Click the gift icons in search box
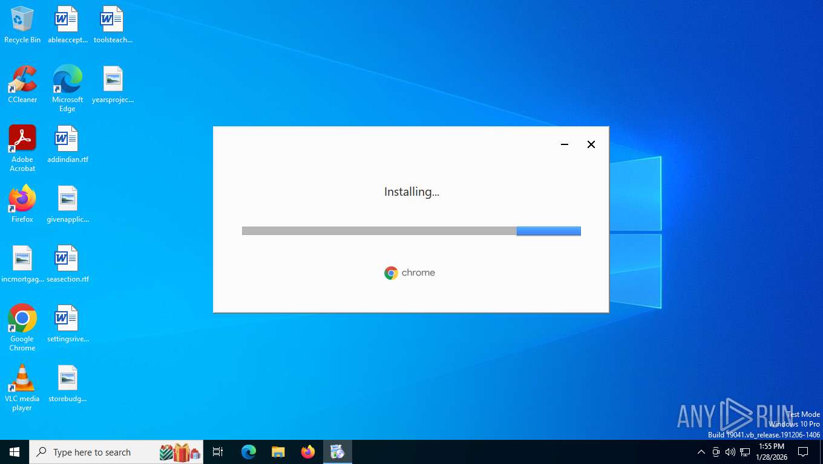 (180, 452)
